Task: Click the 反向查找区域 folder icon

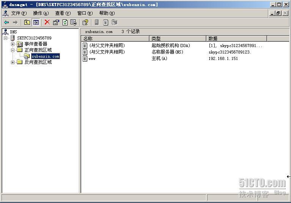Action: coord(19,62)
